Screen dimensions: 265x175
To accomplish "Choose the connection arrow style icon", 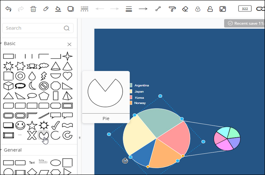I will point(143,9).
